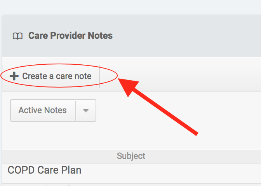This screenshot has width=261, height=186.
Task: Expand the caret arrow next to Active Notes
Action: pos(86,110)
